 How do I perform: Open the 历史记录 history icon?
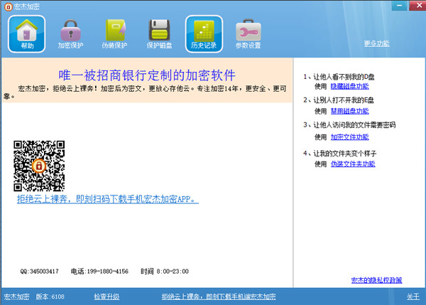pyautogui.click(x=204, y=34)
